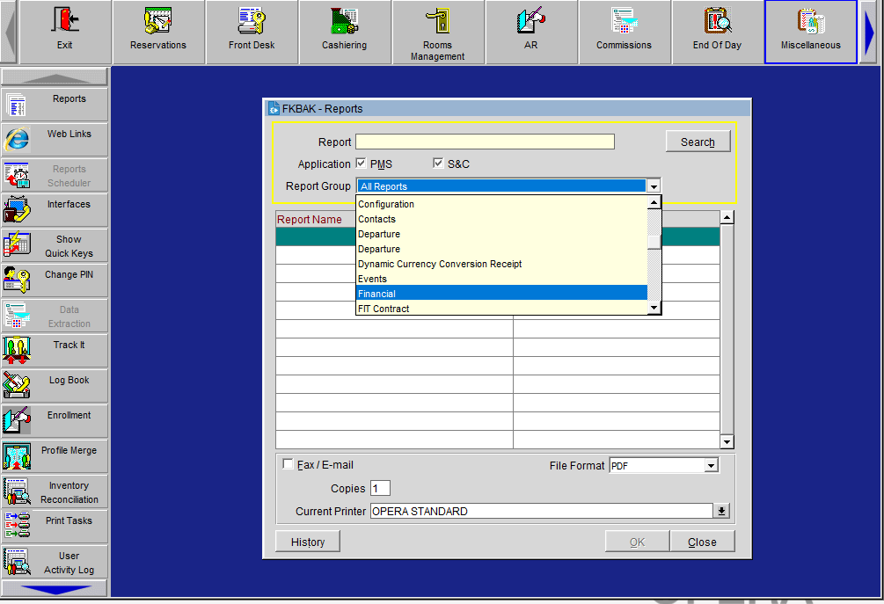
Task: Select Financial in the report group list
Action: point(501,294)
